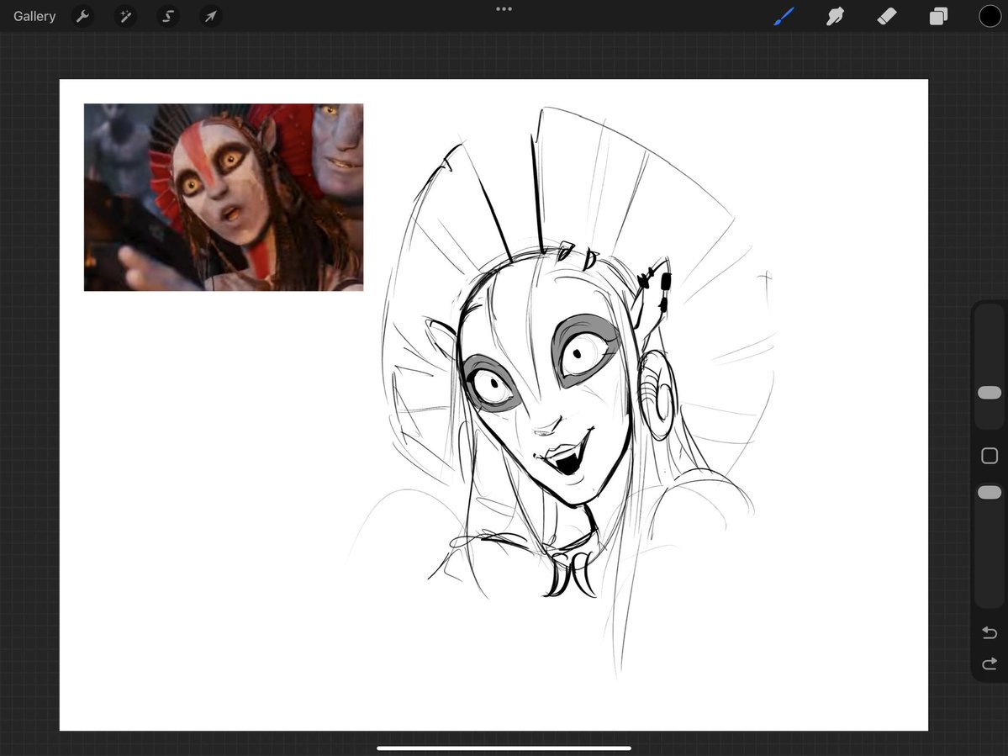1008x756 pixels.
Task: Tap the brush opacity slider handle
Action: [990, 493]
